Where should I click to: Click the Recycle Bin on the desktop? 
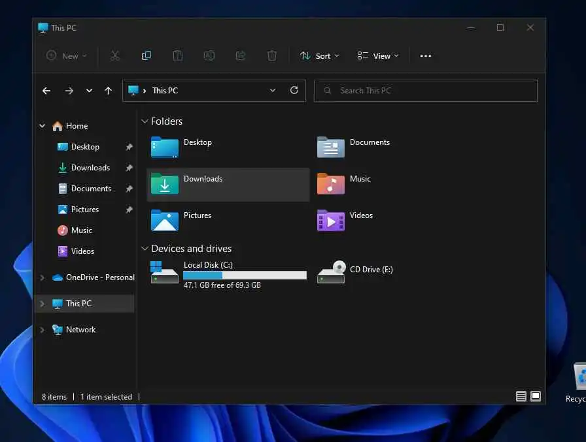pyautogui.click(x=577, y=383)
